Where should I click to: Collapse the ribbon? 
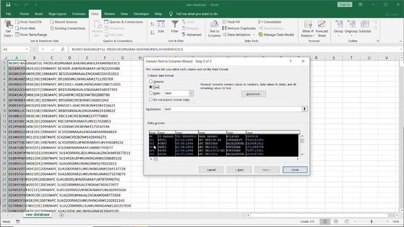401,41
